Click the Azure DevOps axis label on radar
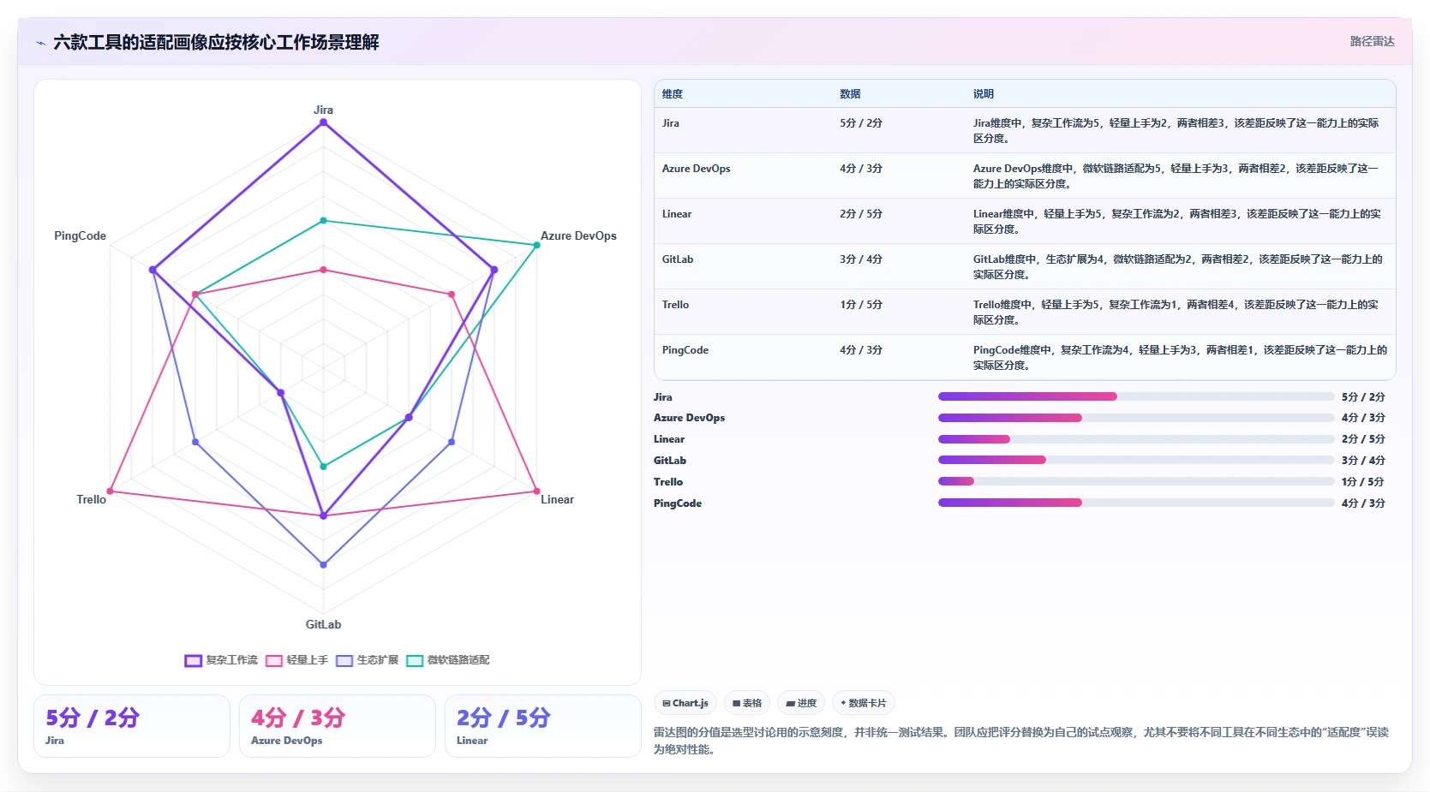1430x792 pixels. [x=578, y=235]
